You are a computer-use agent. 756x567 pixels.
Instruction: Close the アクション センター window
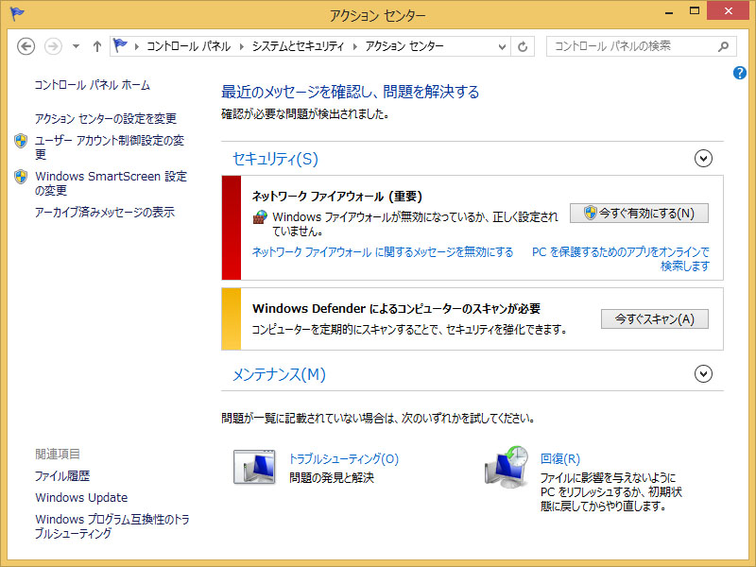tap(728, 10)
